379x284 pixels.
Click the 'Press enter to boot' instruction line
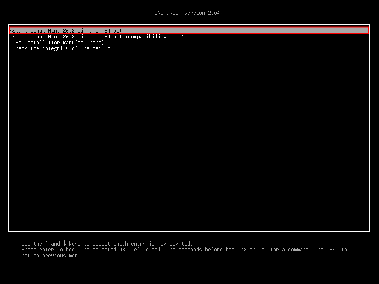point(184,250)
